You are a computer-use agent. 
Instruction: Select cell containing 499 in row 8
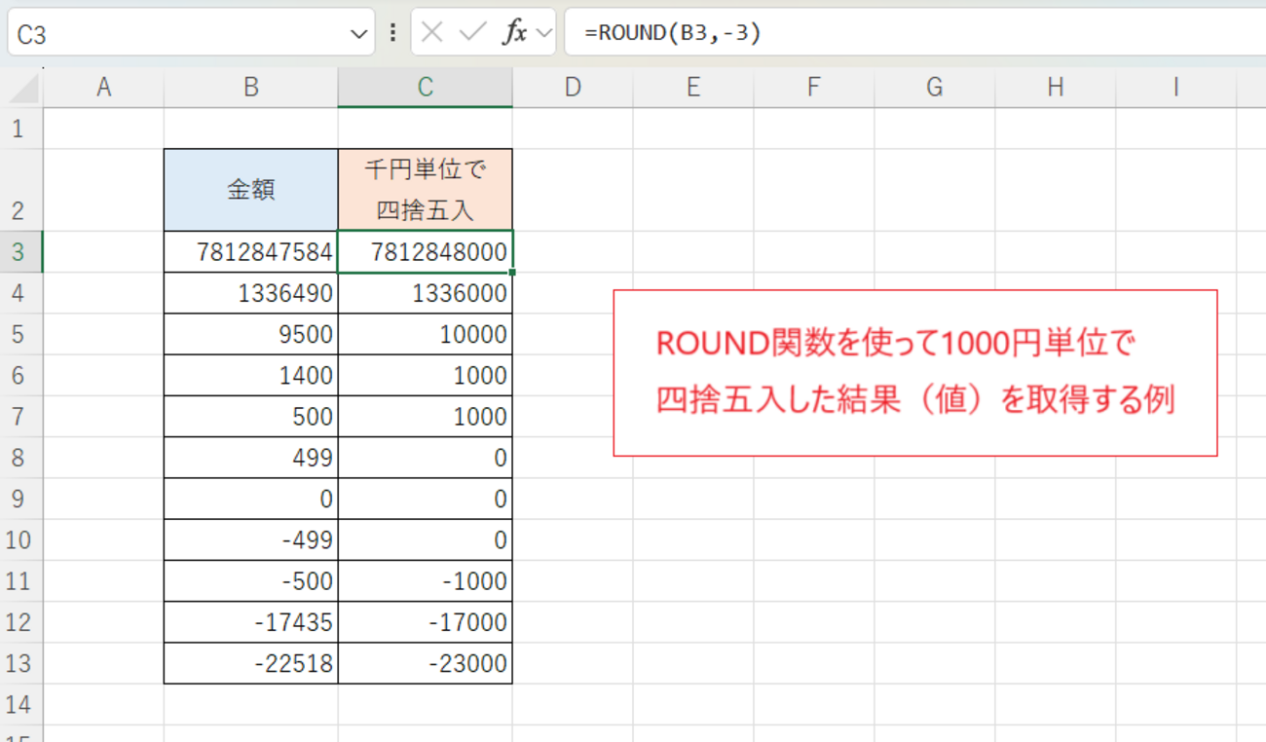(x=251, y=458)
